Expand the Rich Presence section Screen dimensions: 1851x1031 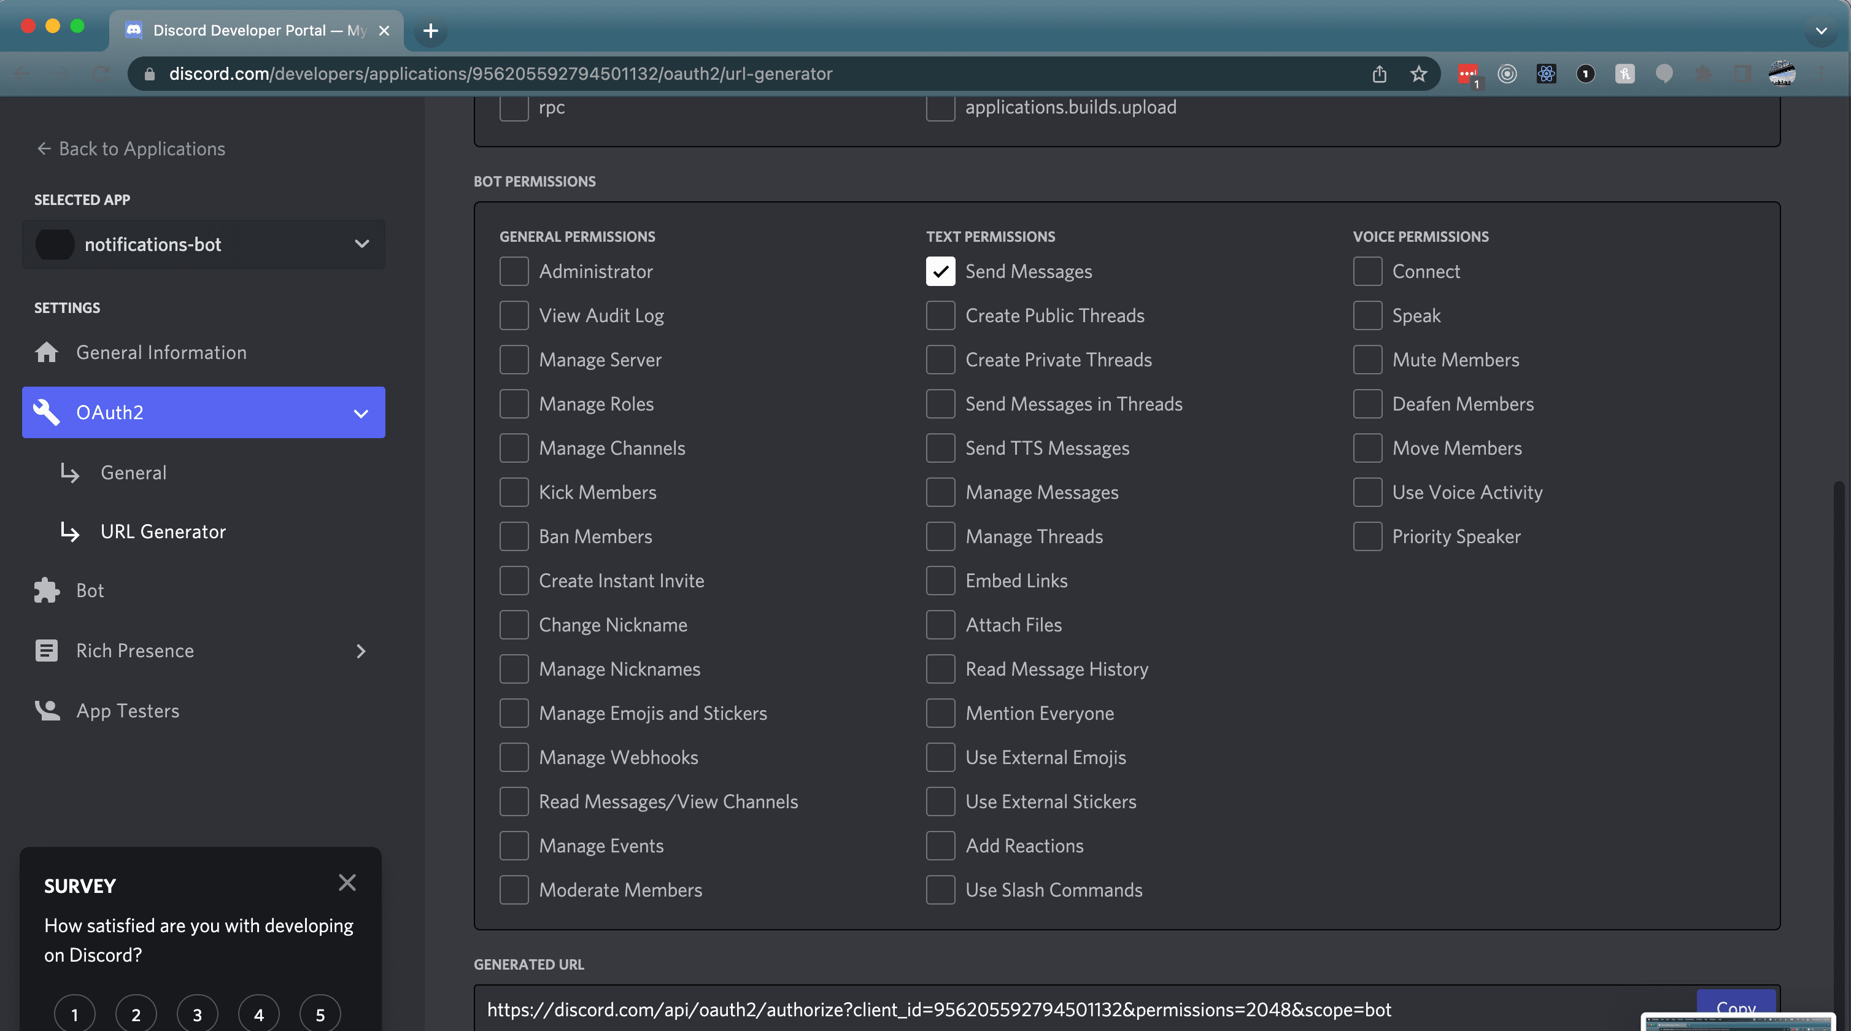[361, 651]
